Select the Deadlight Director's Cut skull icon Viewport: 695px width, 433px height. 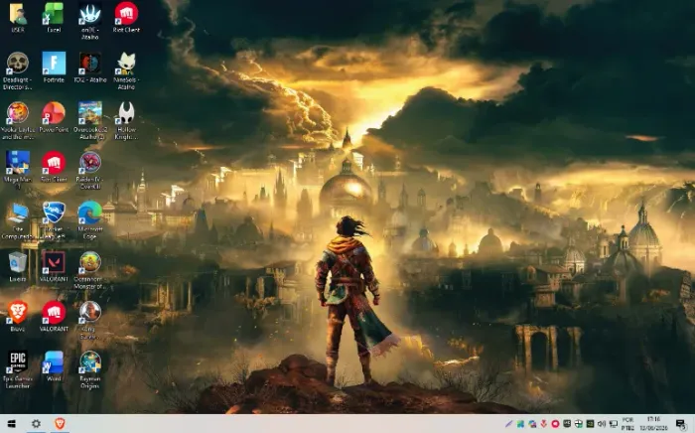(x=18, y=71)
